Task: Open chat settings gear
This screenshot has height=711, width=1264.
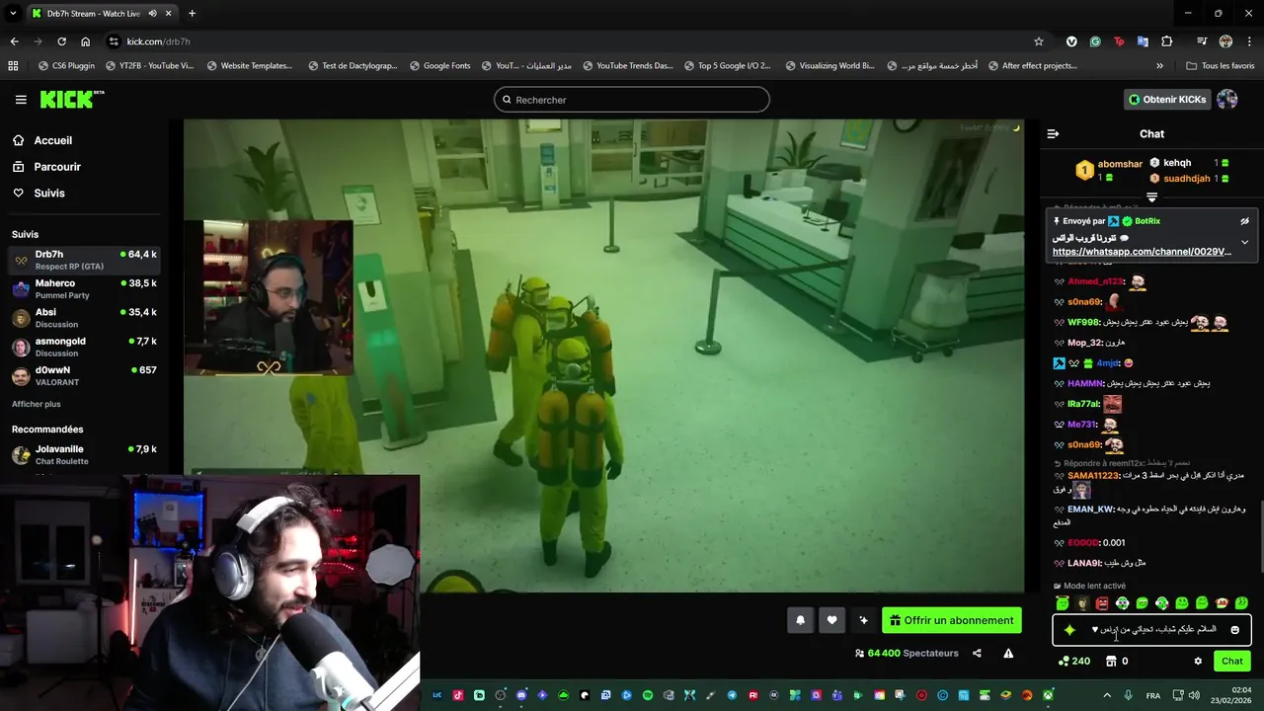Action: (1198, 662)
